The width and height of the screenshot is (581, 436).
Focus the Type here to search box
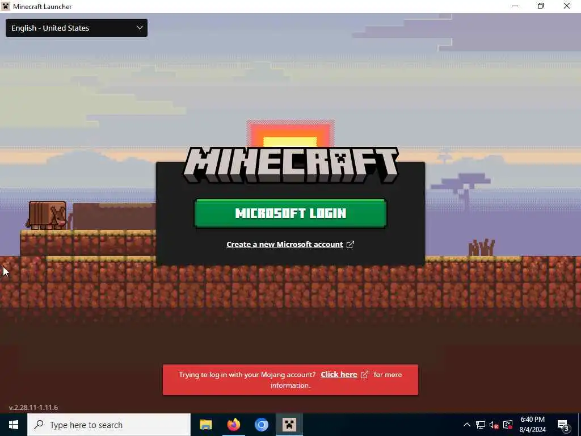pos(109,425)
